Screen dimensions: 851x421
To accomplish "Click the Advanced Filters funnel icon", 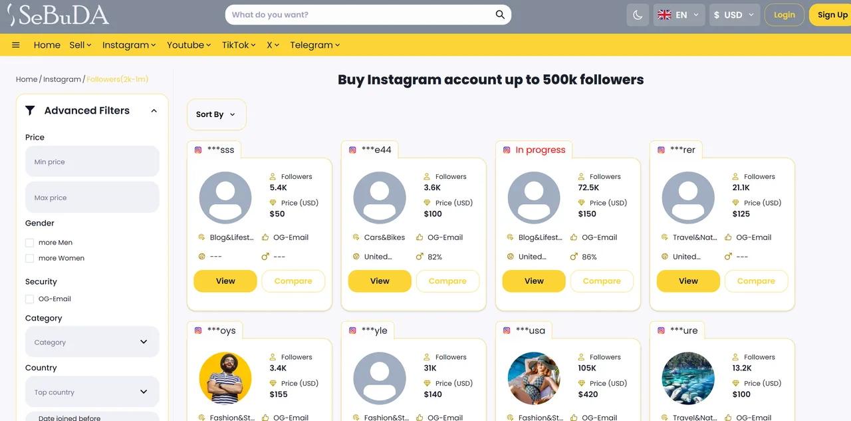I will 30,110.
